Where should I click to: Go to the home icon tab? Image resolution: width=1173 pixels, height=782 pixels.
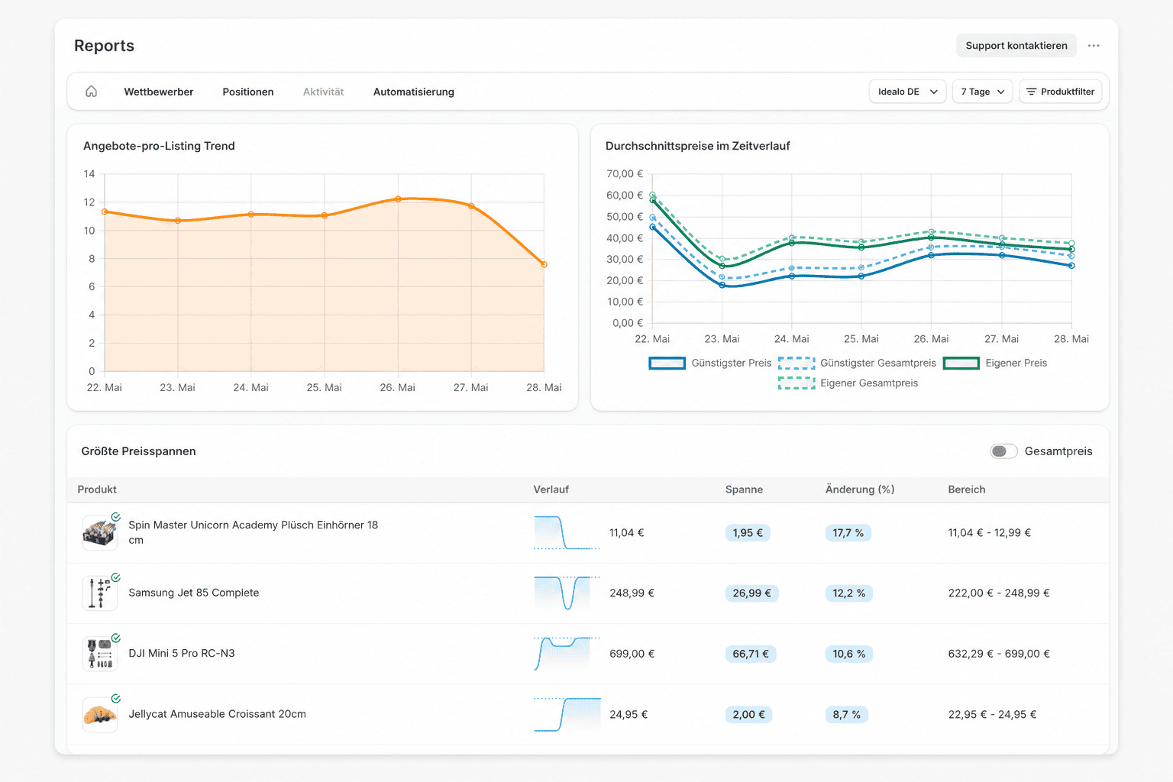click(x=91, y=92)
